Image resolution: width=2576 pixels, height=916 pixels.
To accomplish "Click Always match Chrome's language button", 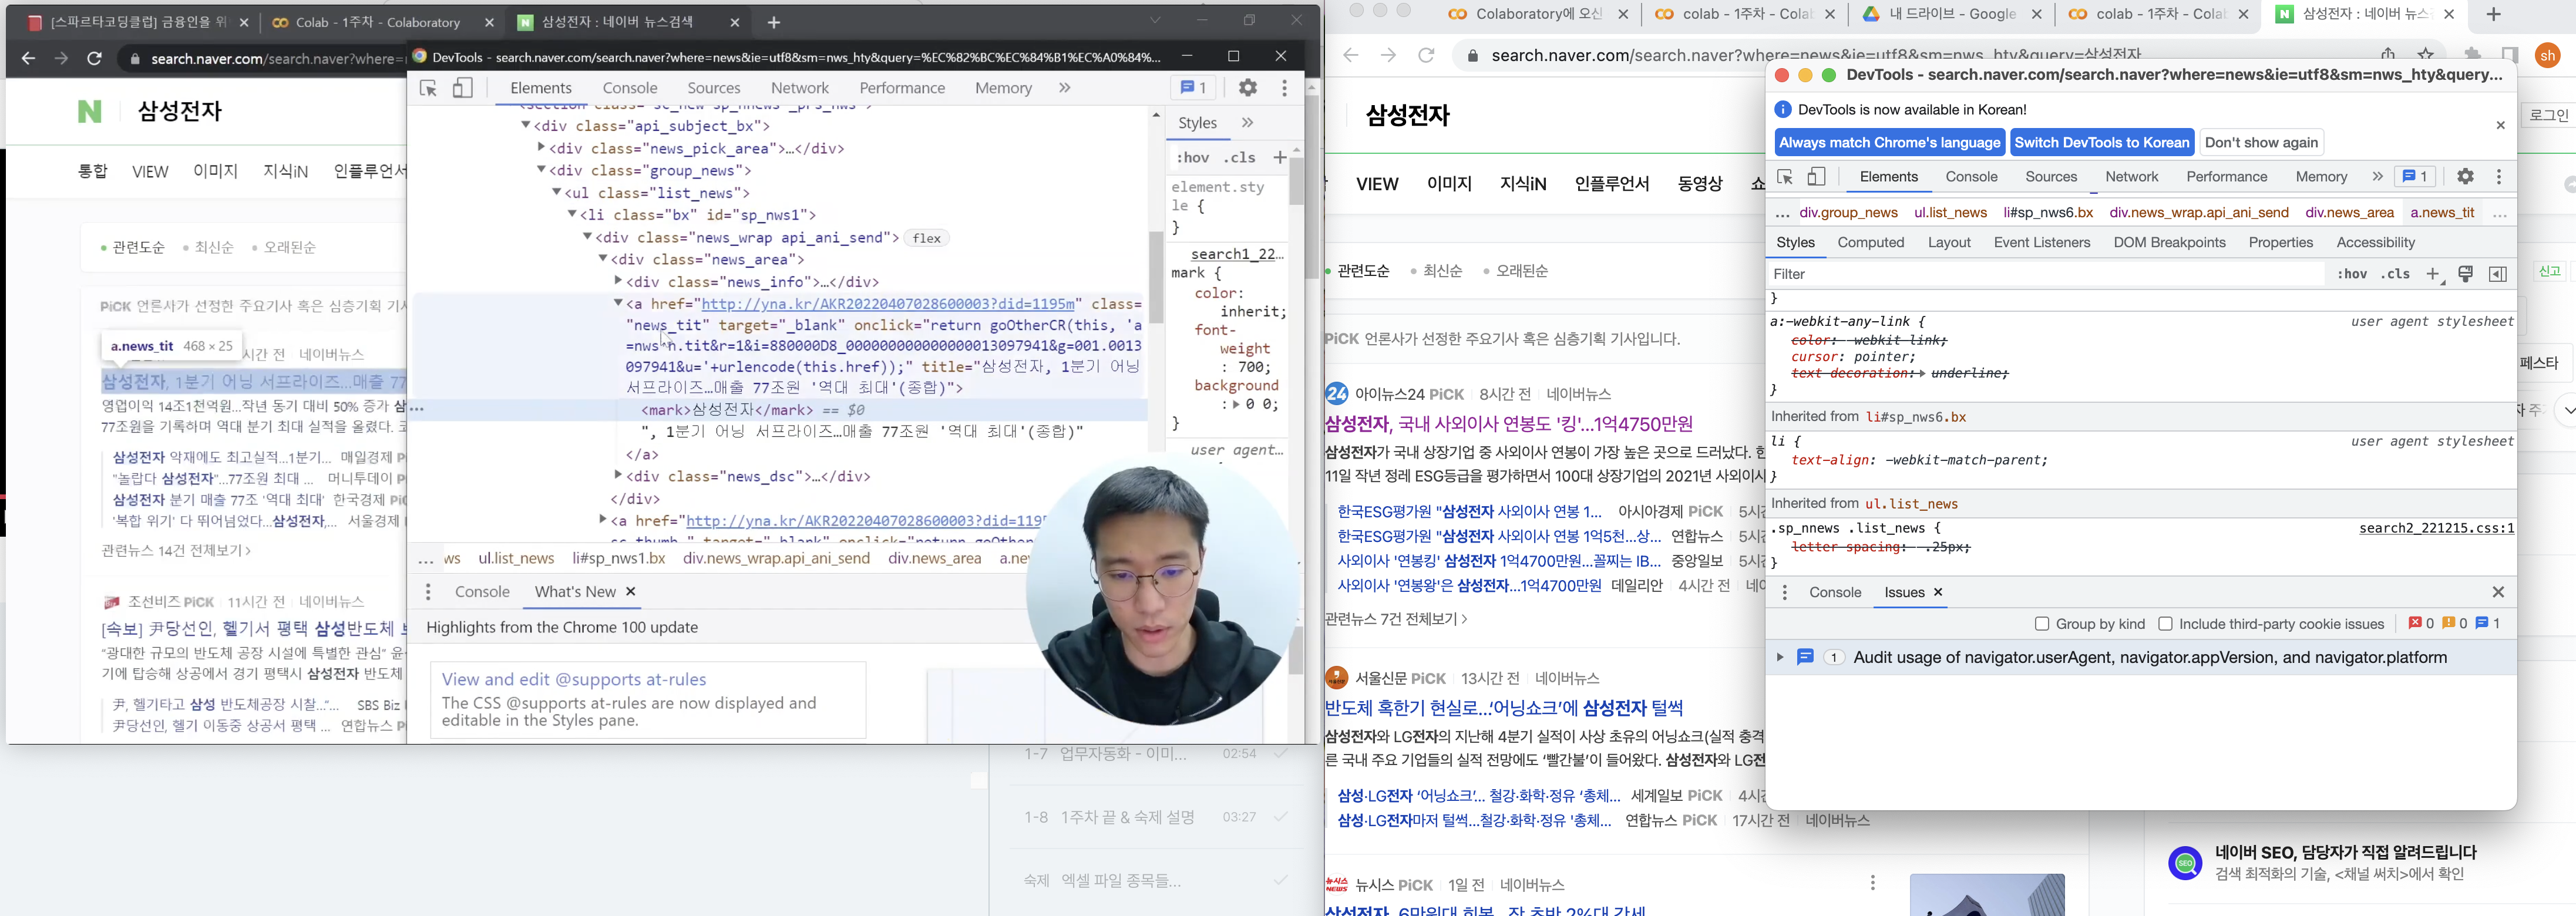I will (1889, 143).
